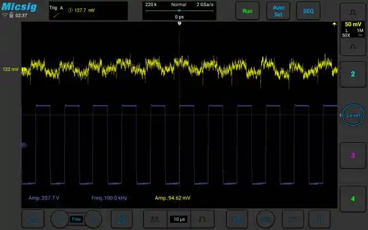Toggle channel 3 on
This screenshot has height=230, width=368.
[353, 155]
